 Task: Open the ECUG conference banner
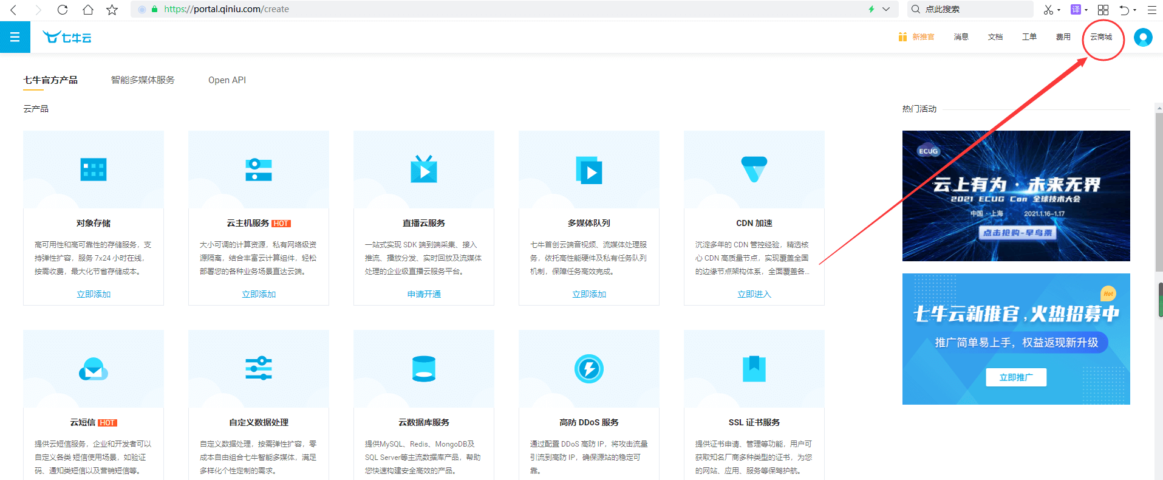(1016, 196)
